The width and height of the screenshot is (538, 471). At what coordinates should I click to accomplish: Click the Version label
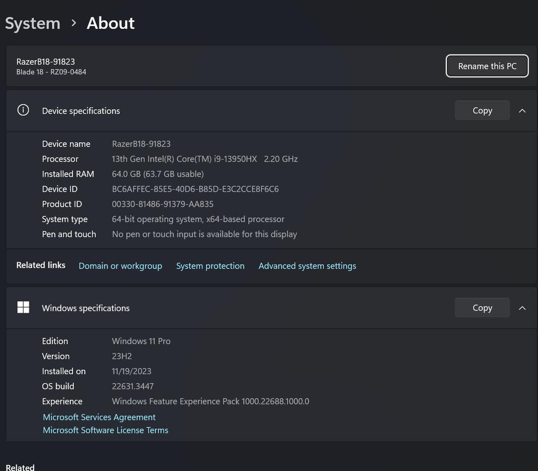55,356
